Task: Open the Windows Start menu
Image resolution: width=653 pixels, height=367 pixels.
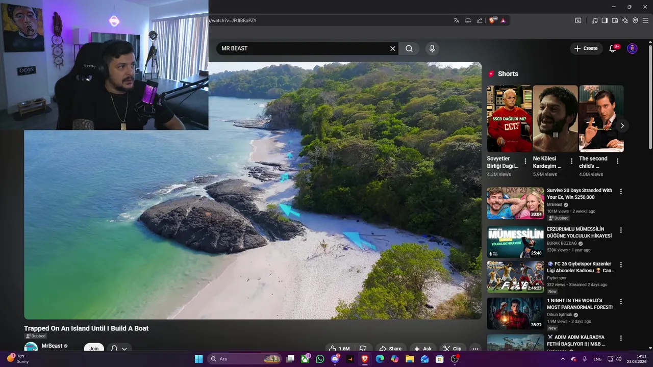Action: (199, 359)
